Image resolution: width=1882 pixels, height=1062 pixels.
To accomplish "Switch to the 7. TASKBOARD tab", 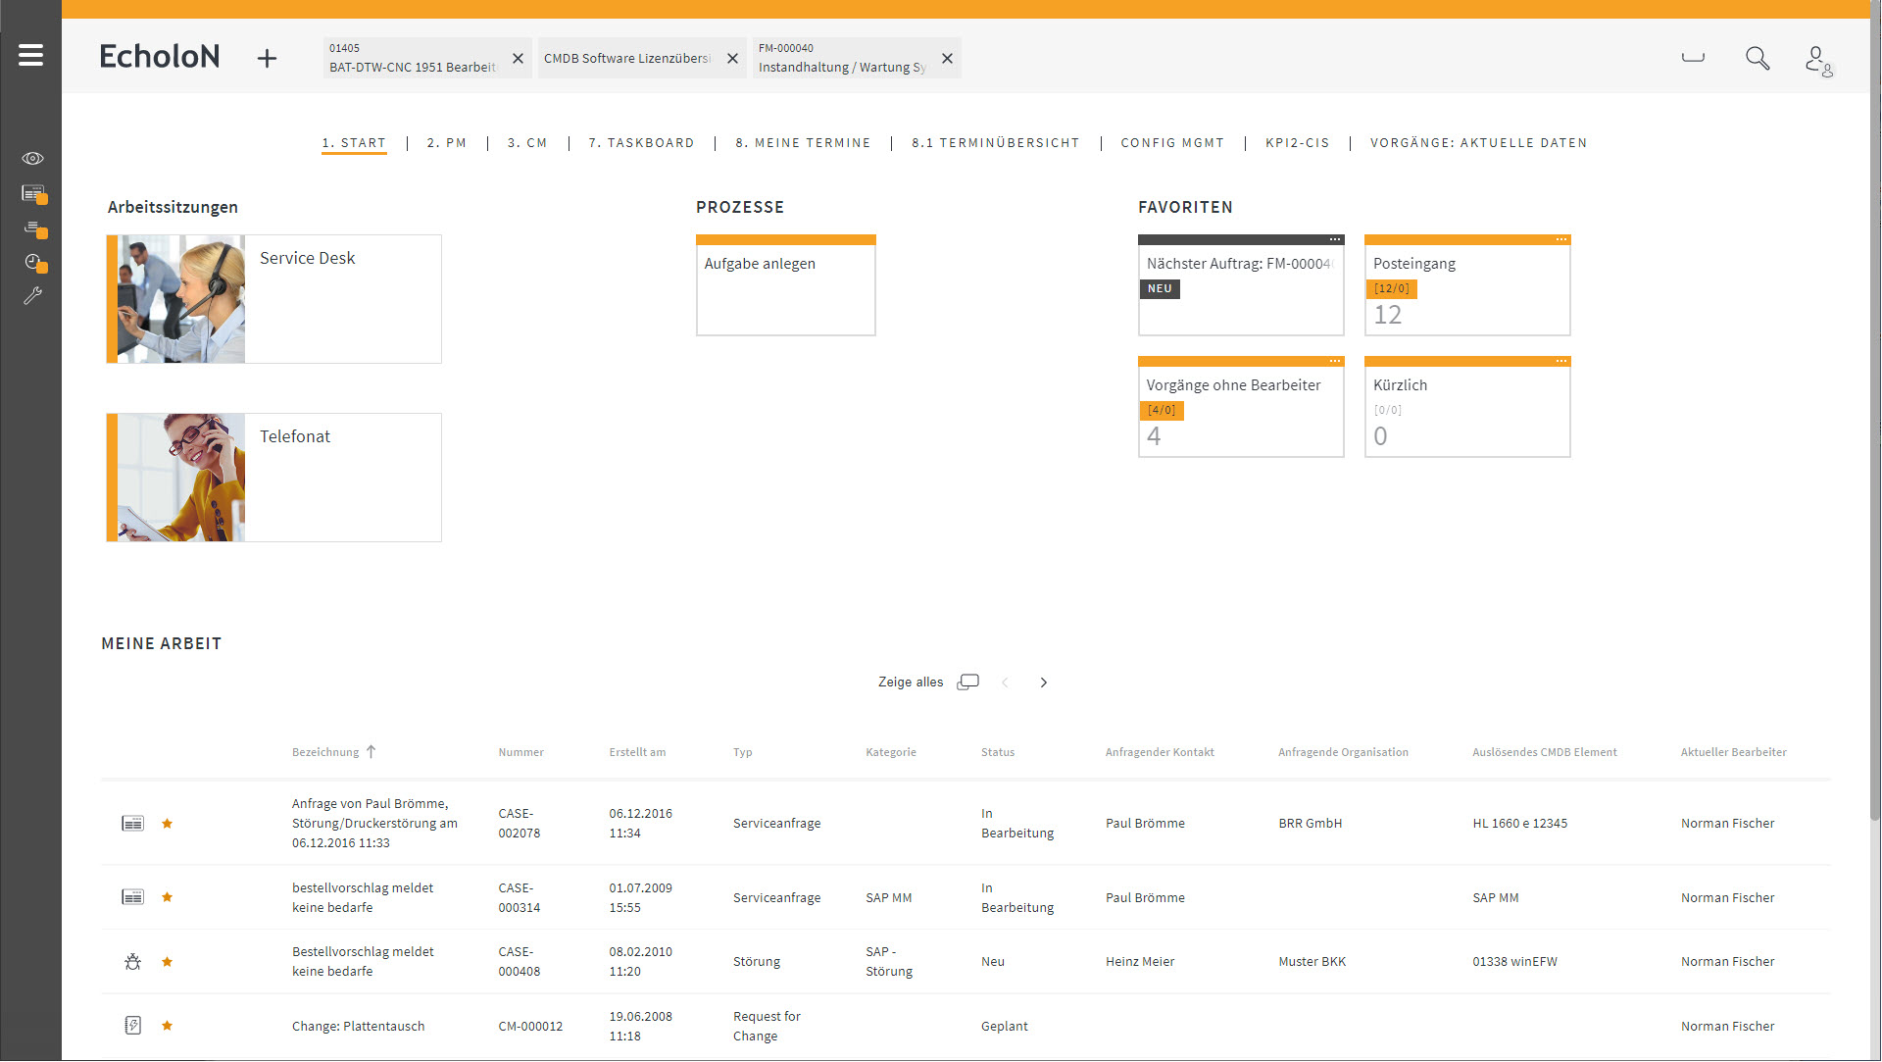I will point(641,142).
